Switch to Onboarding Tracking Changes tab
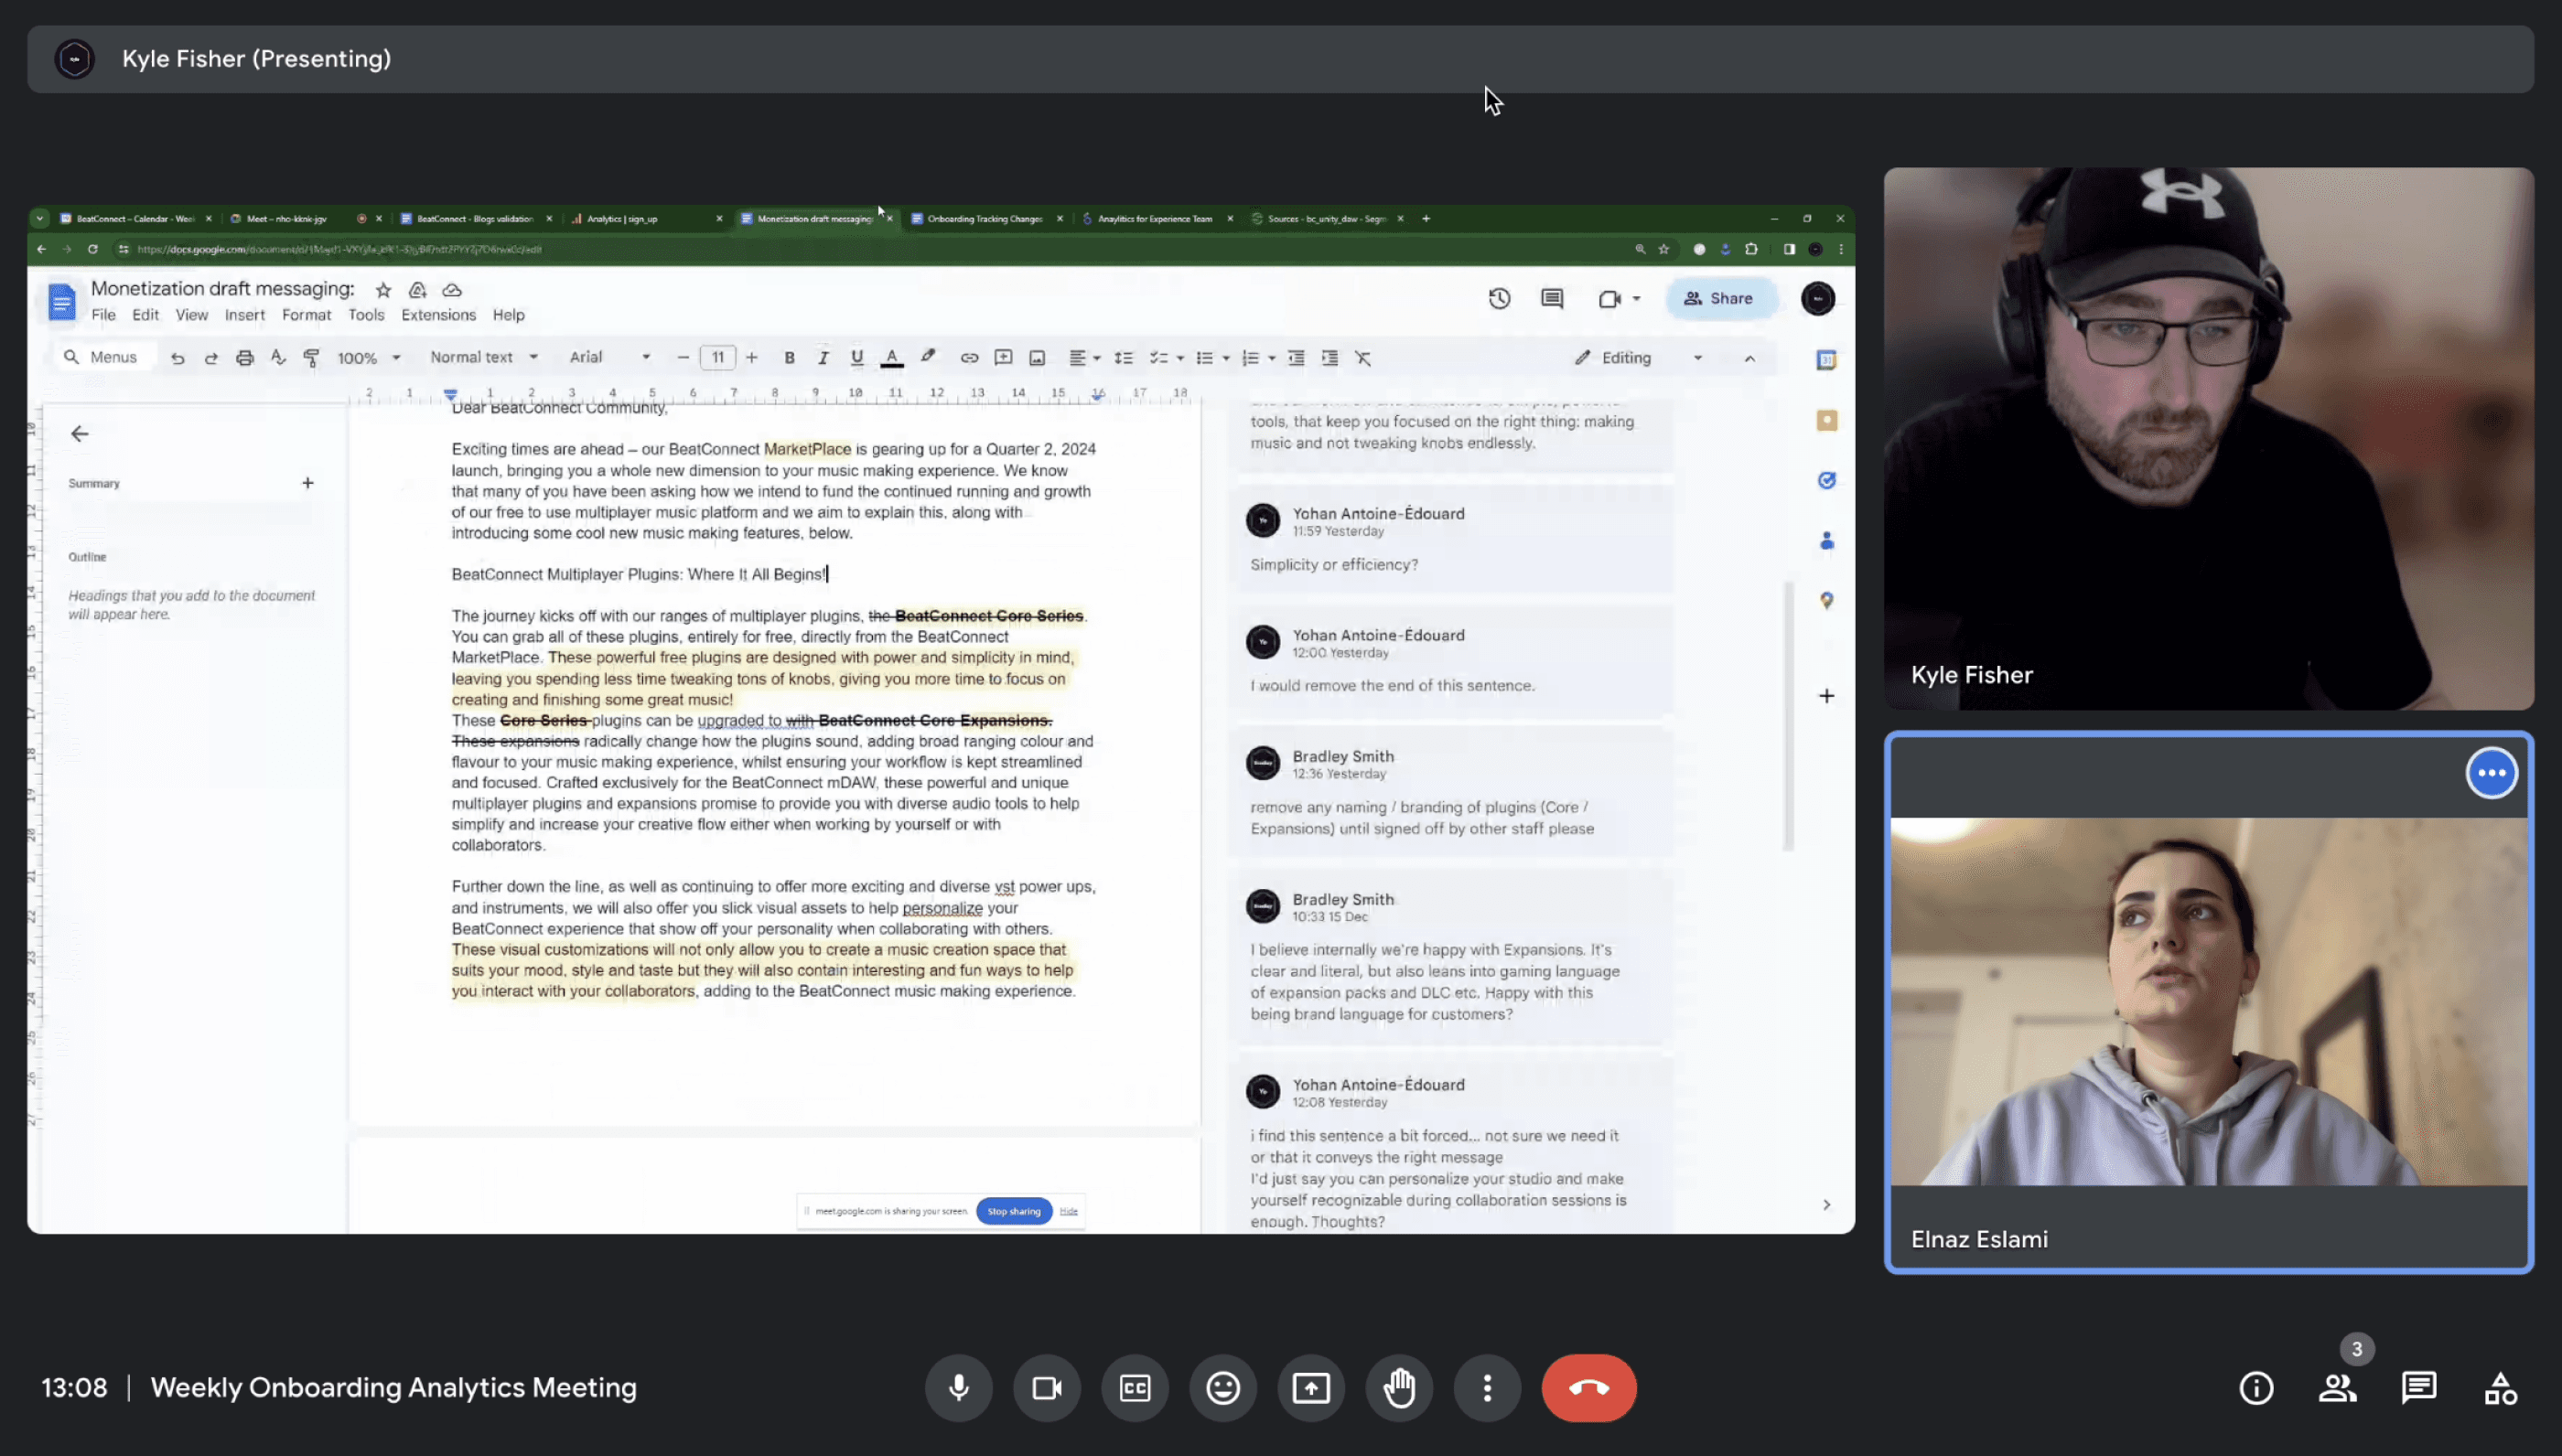The height and width of the screenshot is (1456, 2562). [x=984, y=218]
